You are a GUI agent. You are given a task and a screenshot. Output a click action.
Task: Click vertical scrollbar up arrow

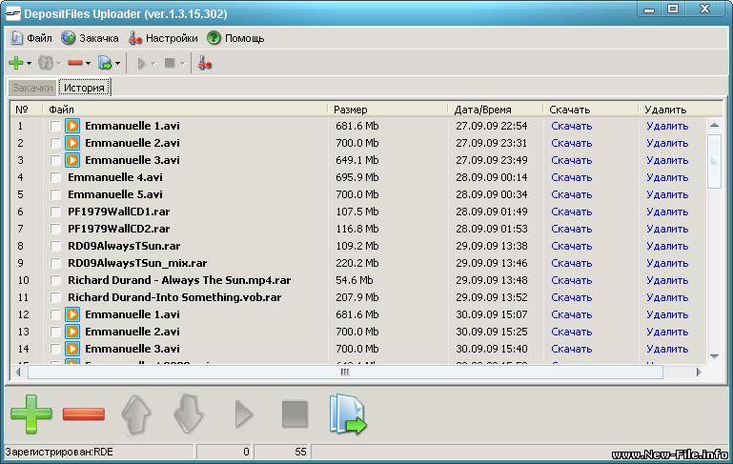click(714, 125)
